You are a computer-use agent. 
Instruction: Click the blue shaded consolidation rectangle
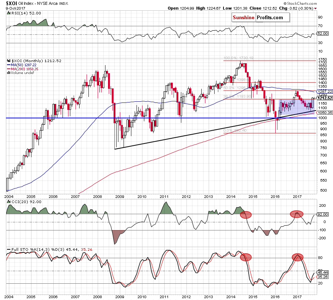tap(296, 107)
